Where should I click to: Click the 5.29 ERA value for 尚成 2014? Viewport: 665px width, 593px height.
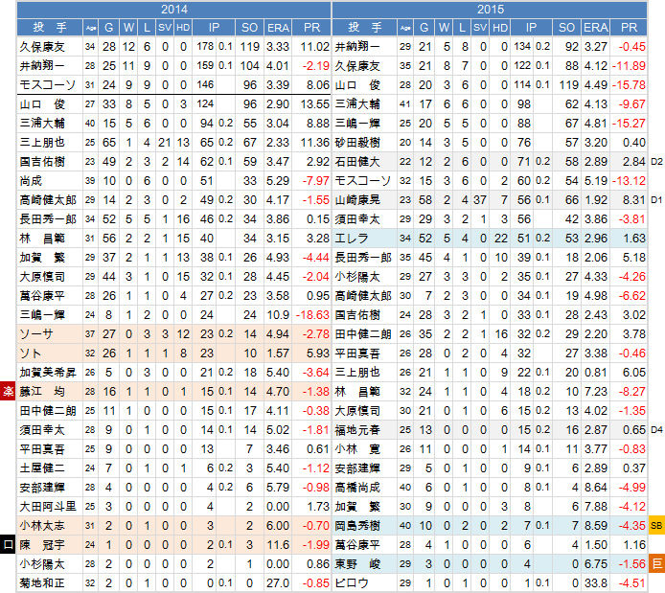click(278, 180)
